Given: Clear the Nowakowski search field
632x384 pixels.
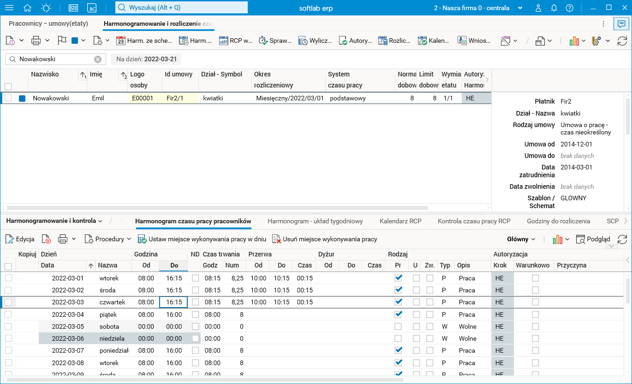Looking at the screenshot, I should pos(98,59).
